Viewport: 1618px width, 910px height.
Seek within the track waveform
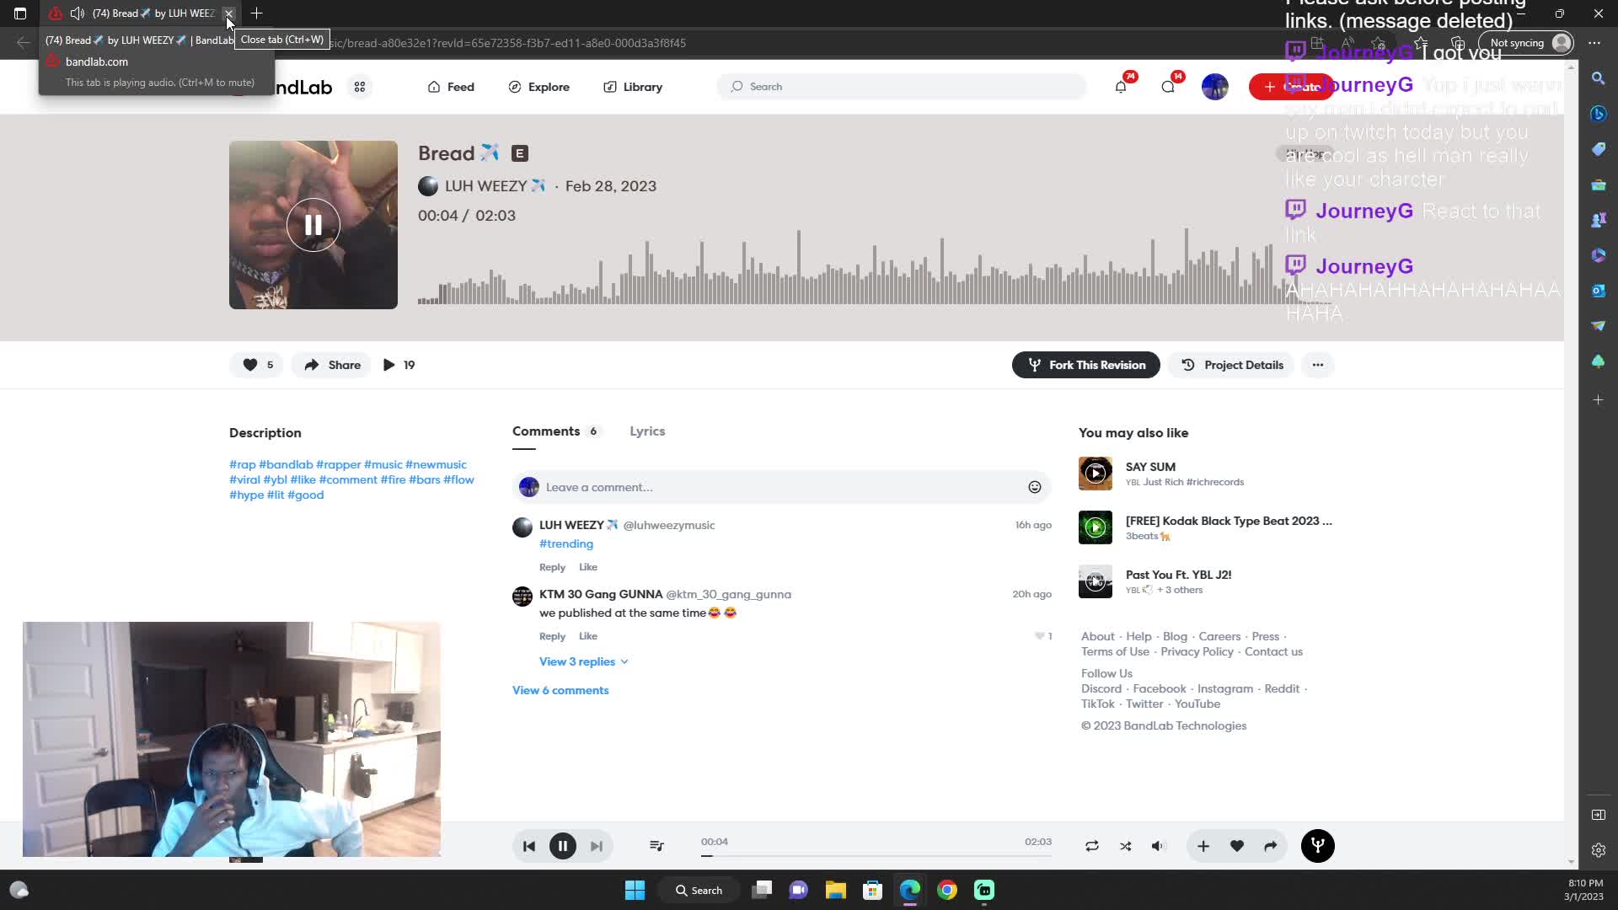pos(875,266)
